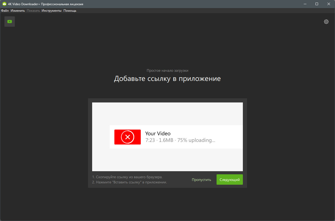Click the '7:23 · 1.6MB · 75% uploading...' text

point(180,140)
